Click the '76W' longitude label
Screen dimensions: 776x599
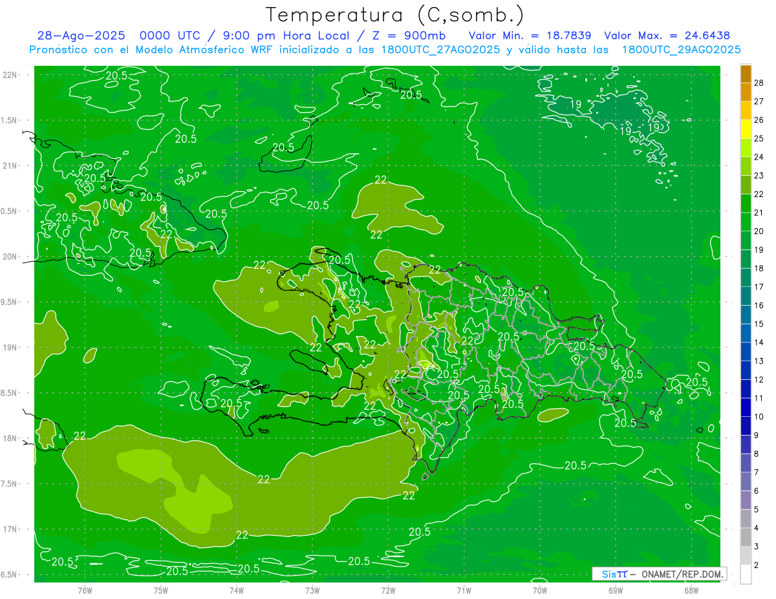pos(85,590)
